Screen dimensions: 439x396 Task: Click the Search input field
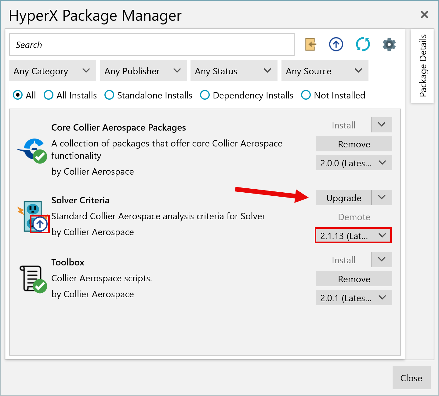[152, 45]
